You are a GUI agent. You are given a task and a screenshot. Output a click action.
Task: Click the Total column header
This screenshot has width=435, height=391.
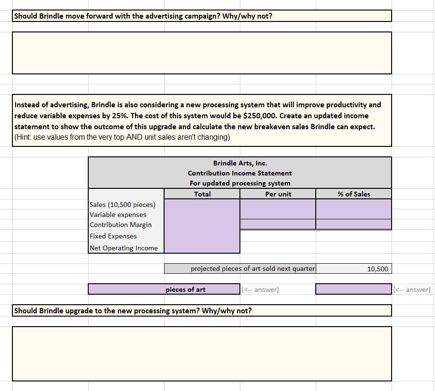pyautogui.click(x=202, y=194)
